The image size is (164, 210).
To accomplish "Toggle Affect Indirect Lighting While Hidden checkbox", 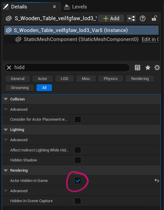I will click(78, 150).
